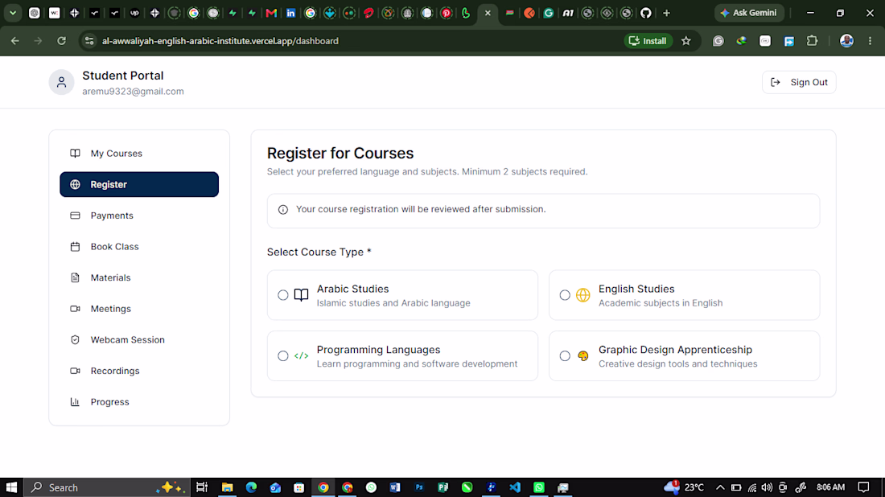Select the English Studies radio button
This screenshot has width=885, height=497.
pyautogui.click(x=565, y=295)
